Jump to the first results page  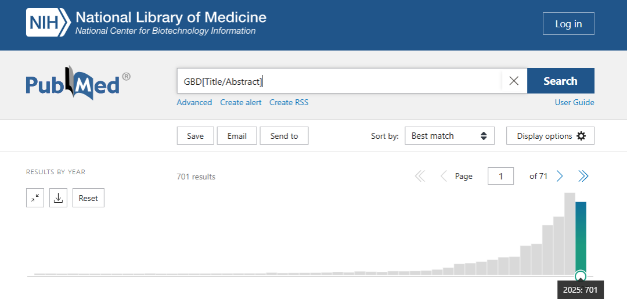point(420,176)
